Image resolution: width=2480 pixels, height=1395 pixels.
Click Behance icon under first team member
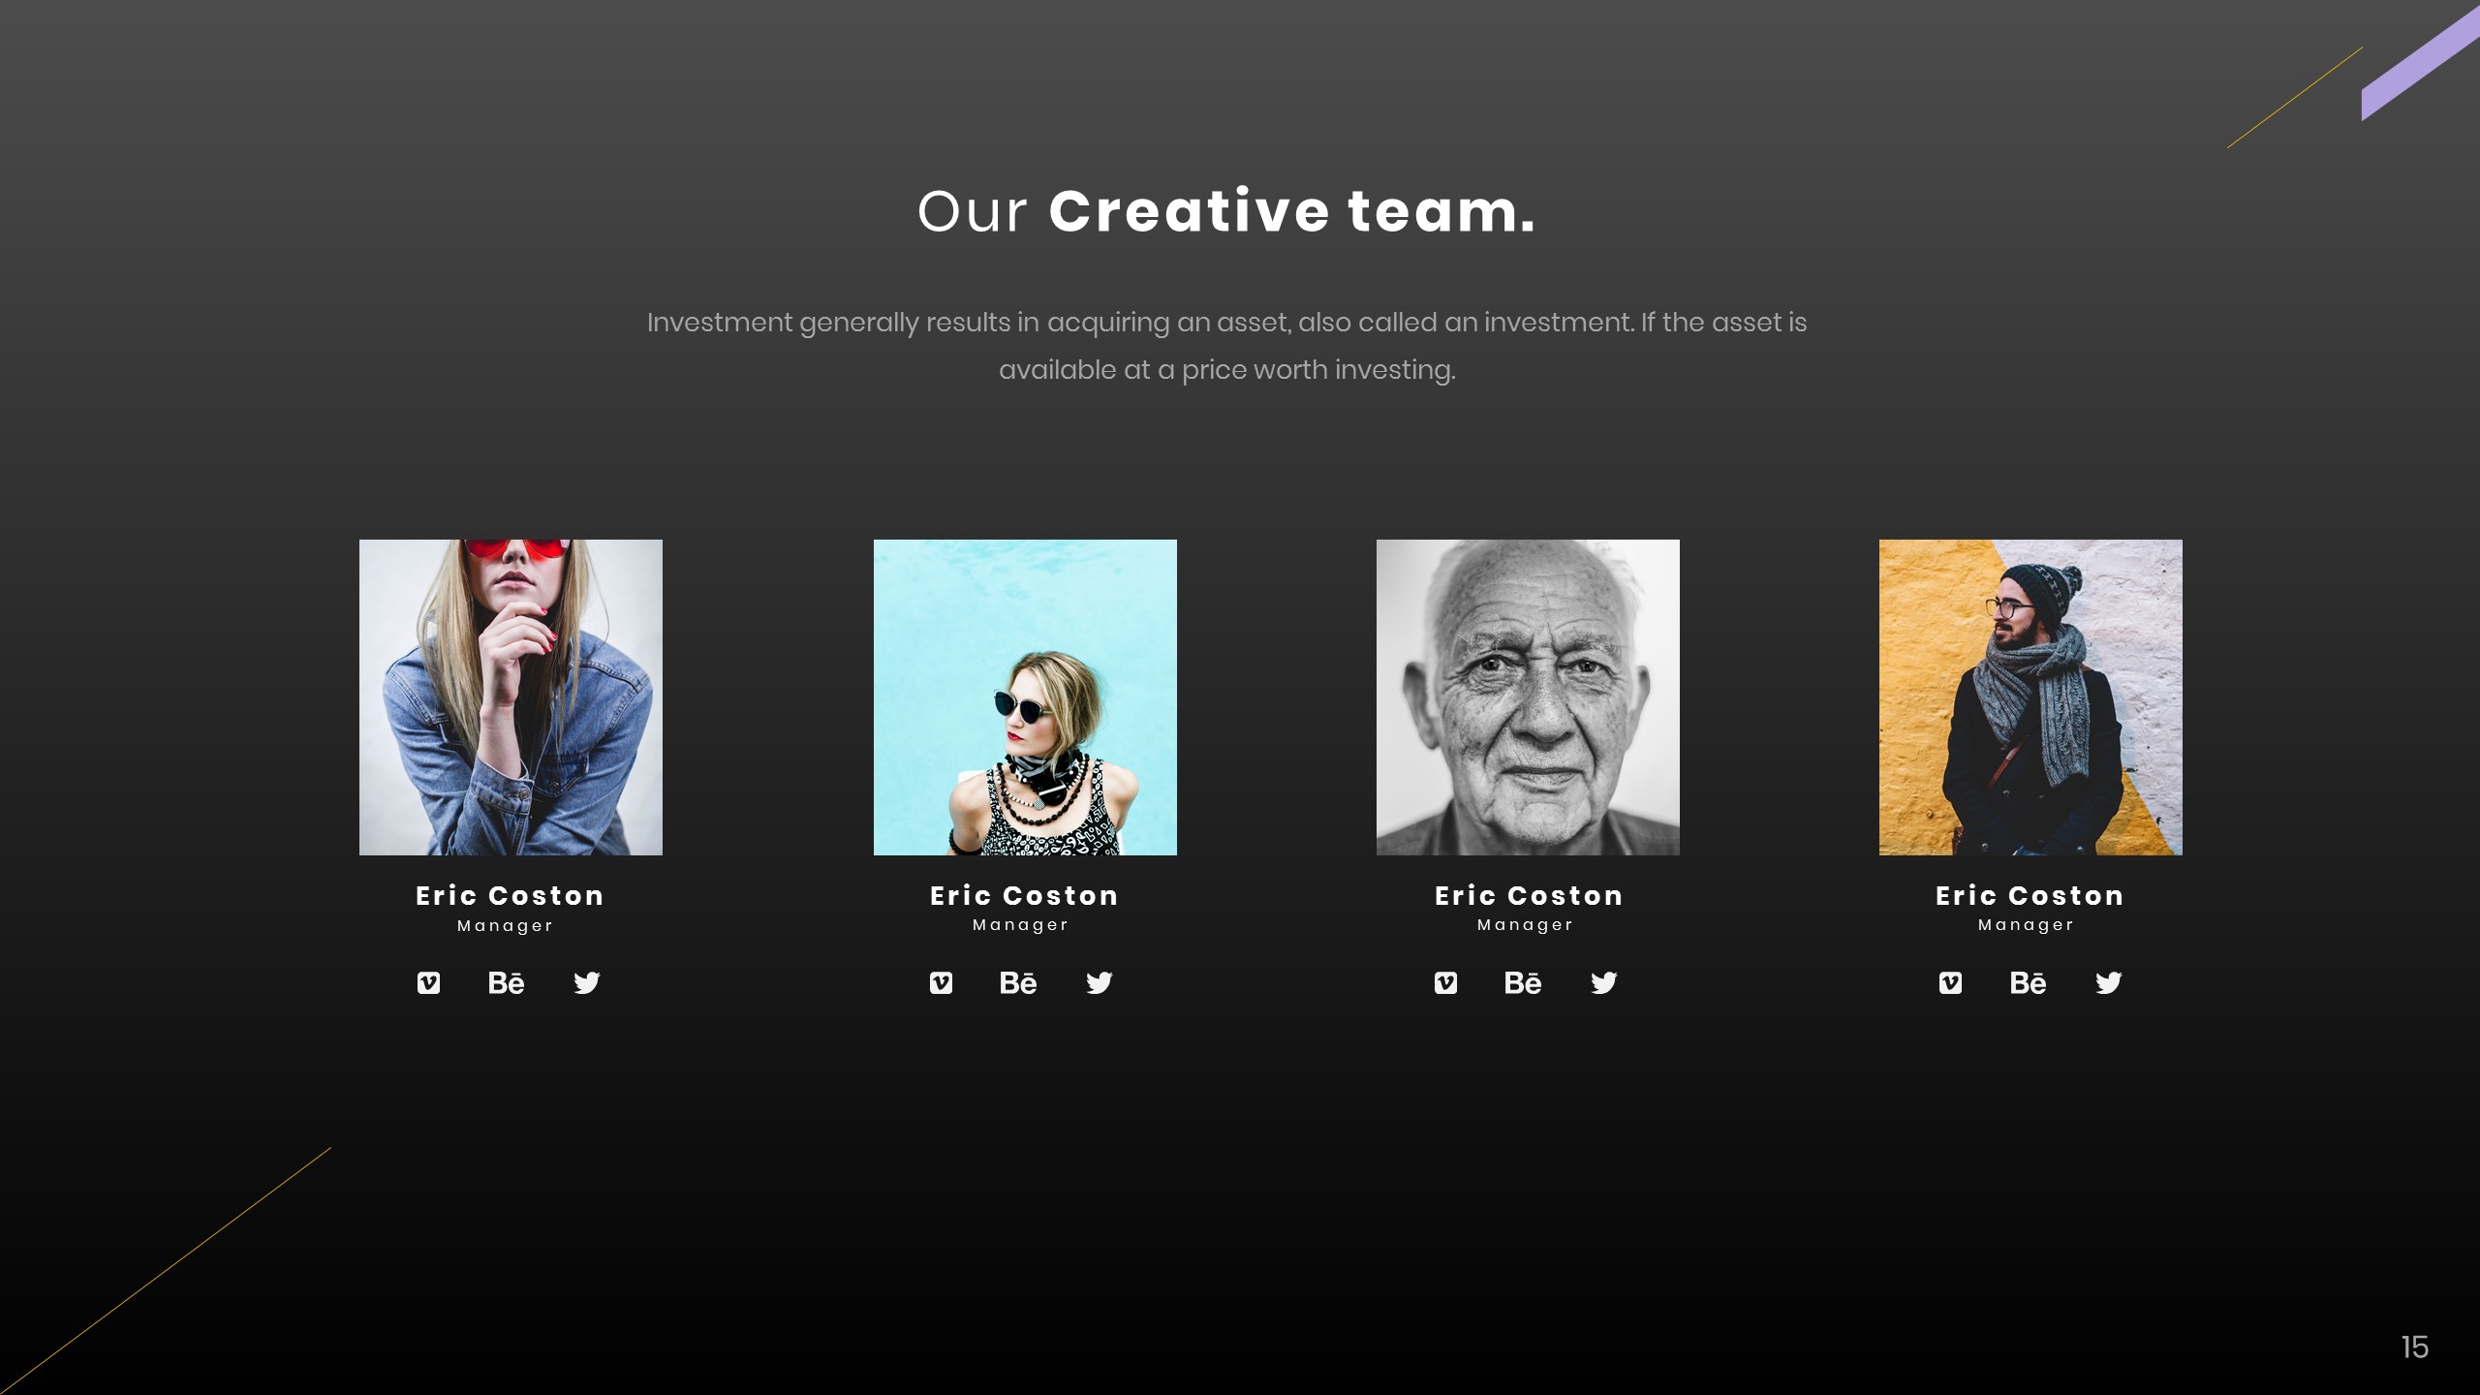(506, 982)
